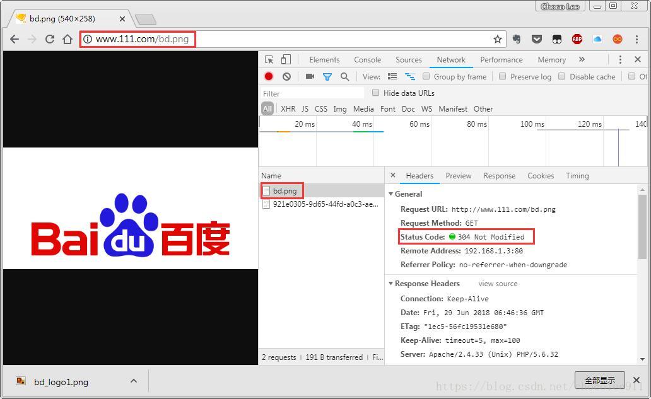Show more DevTools tabs
This screenshot has width=651, height=399.
click(582, 60)
